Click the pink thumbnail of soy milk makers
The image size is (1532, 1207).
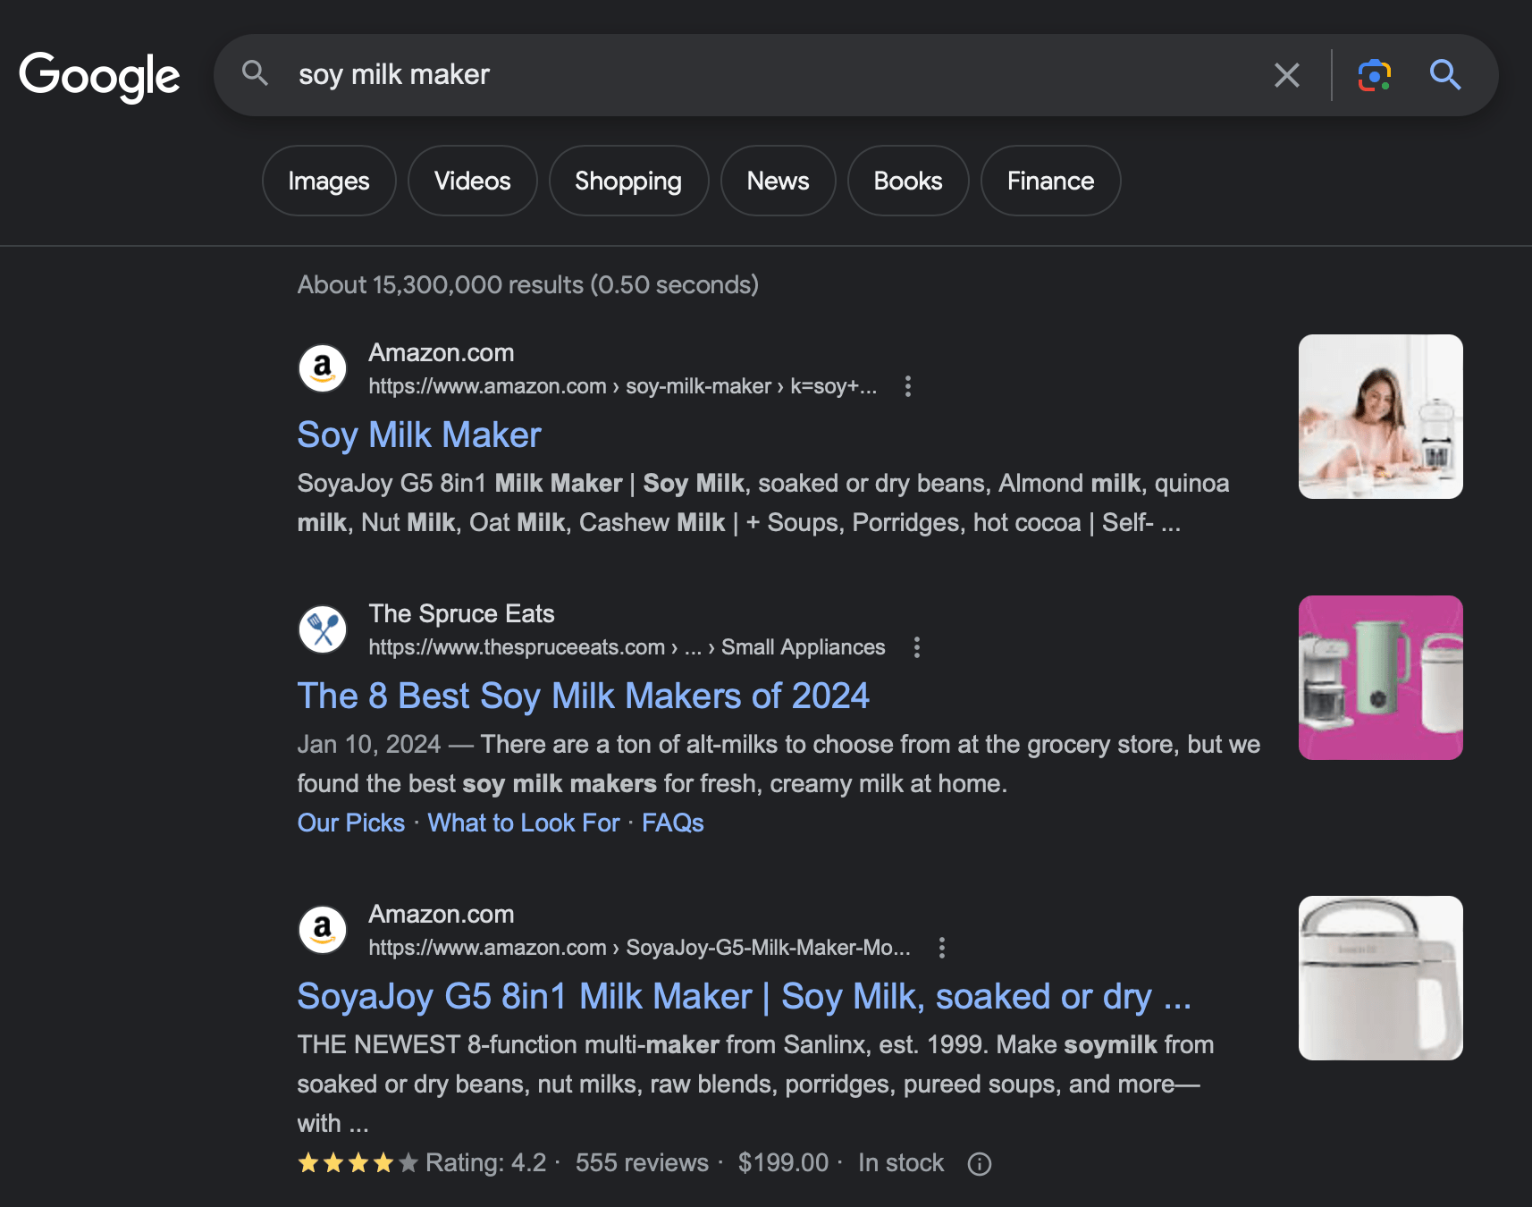click(1380, 678)
